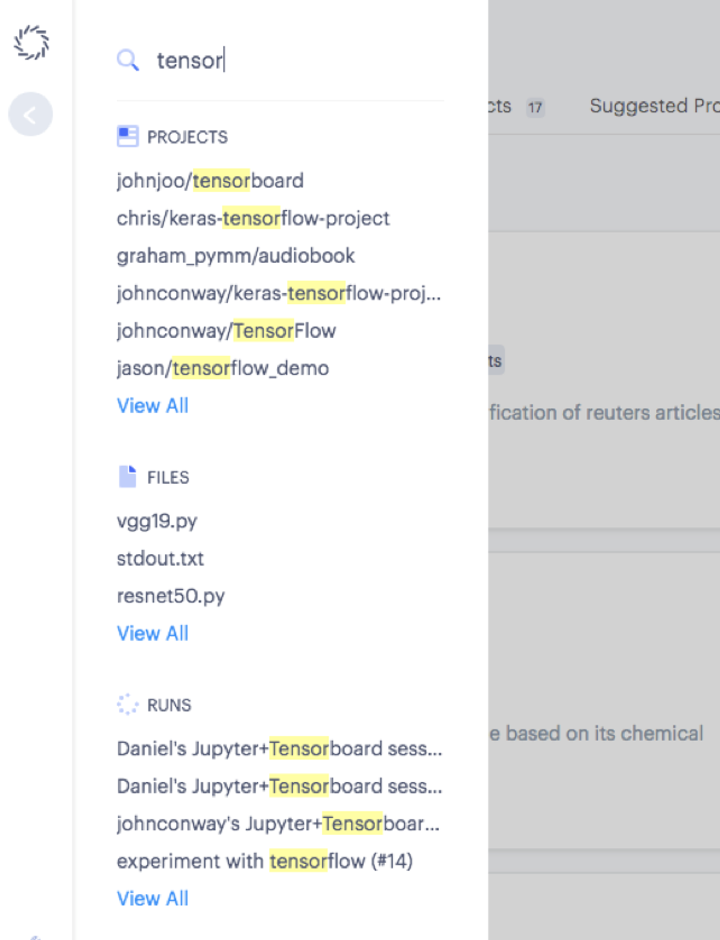Click the FILES document icon
The width and height of the screenshot is (720, 940).
(x=128, y=477)
